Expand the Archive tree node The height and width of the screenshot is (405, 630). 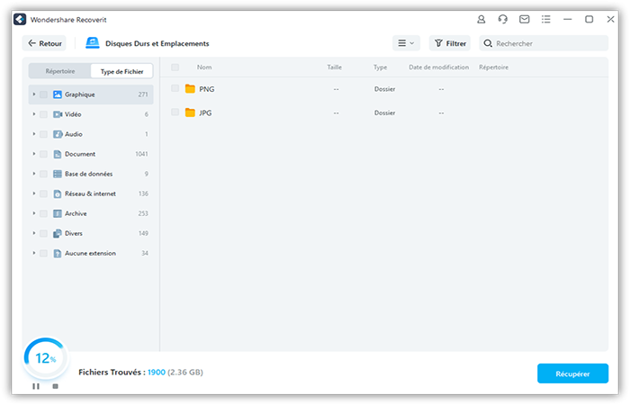point(34,213)
